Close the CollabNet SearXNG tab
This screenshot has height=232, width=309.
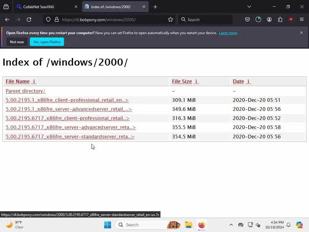(76, 7)
